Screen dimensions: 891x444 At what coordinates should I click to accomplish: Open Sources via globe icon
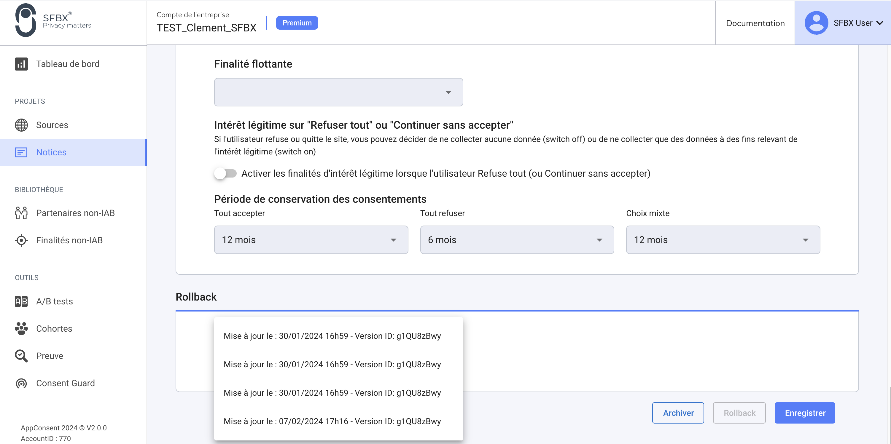(21, 125)
